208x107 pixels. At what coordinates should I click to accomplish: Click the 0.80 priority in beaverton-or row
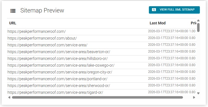click(192, 51)
